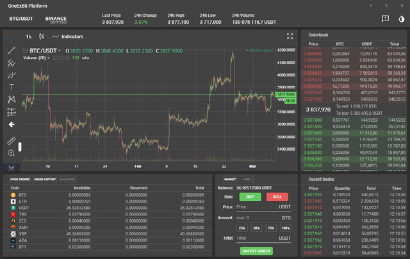Click the recent trade at 12:10:58

coord(354,208)
